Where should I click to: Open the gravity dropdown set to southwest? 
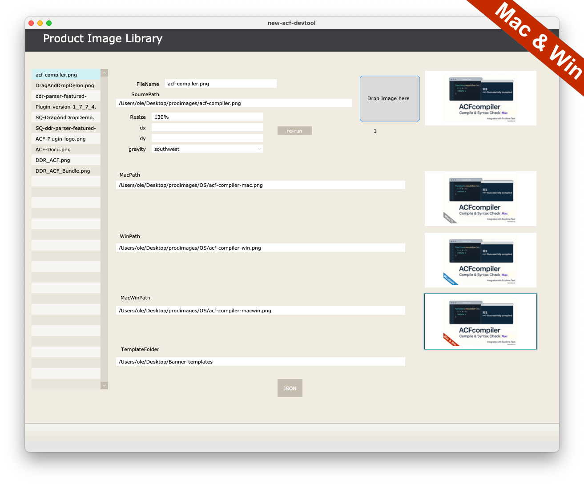coord(207,149)
